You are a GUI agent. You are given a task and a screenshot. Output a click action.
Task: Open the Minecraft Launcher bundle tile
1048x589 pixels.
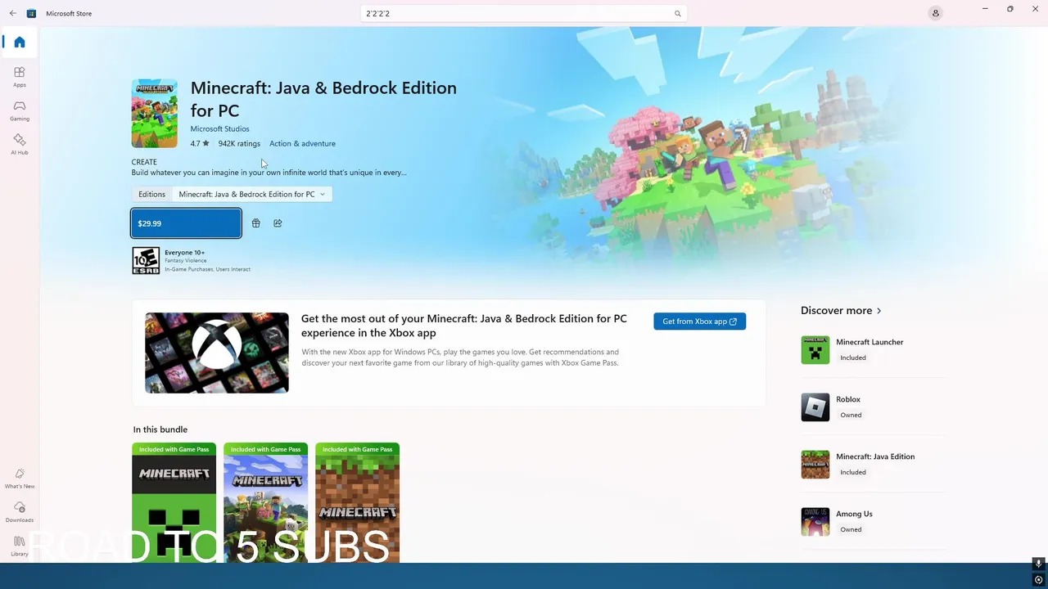pyautogui.click(x=174, y=502)
